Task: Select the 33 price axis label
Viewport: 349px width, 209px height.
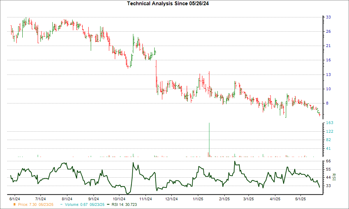Action: point(328,17)
